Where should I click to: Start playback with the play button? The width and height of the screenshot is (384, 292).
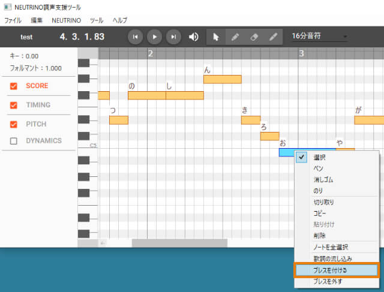154,37
